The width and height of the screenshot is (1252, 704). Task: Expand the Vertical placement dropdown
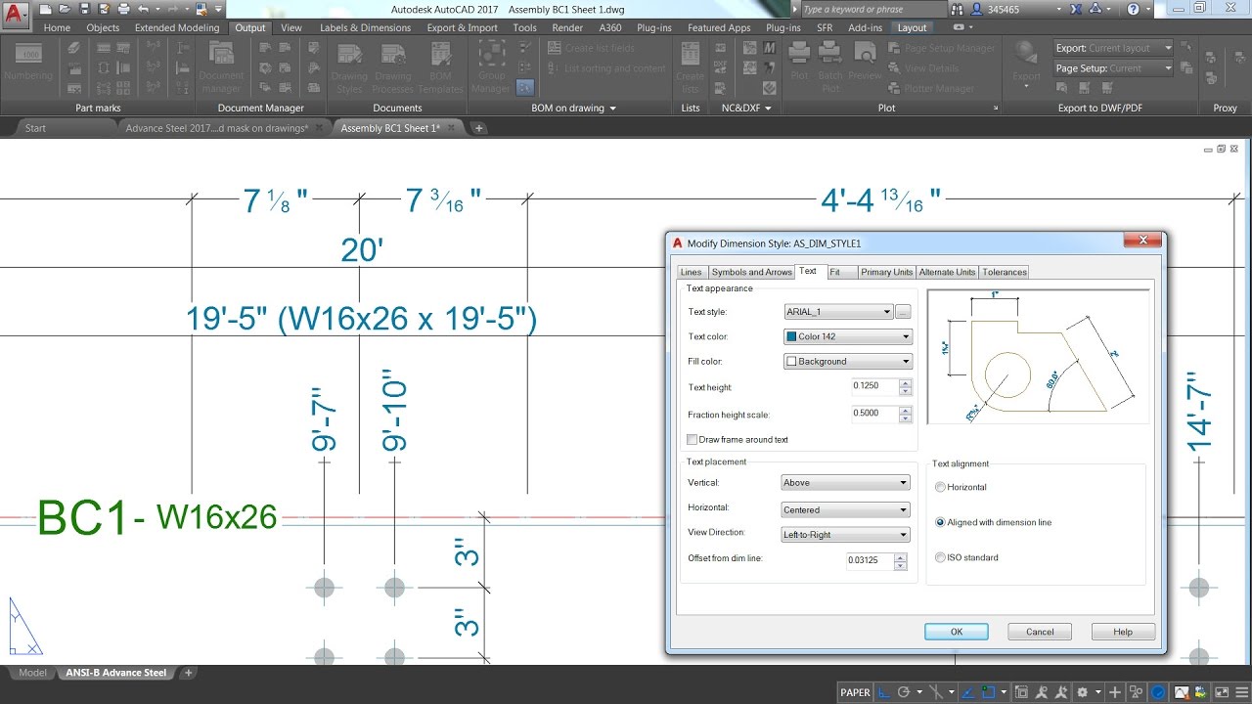(x=846, y=483)
